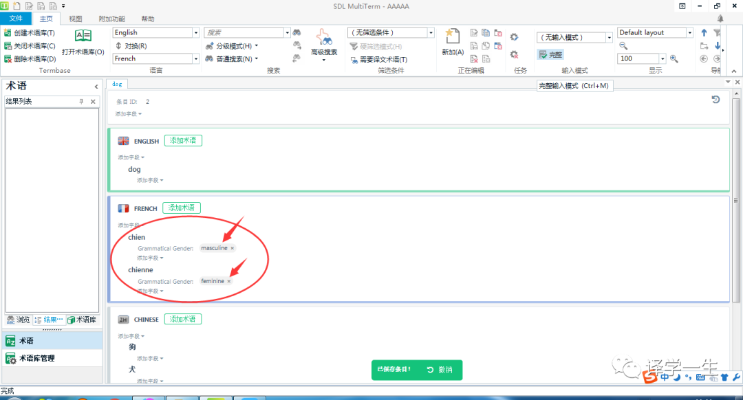Collapse the 术语 side panel
The image size is (743, 400).
pos(96,87)
